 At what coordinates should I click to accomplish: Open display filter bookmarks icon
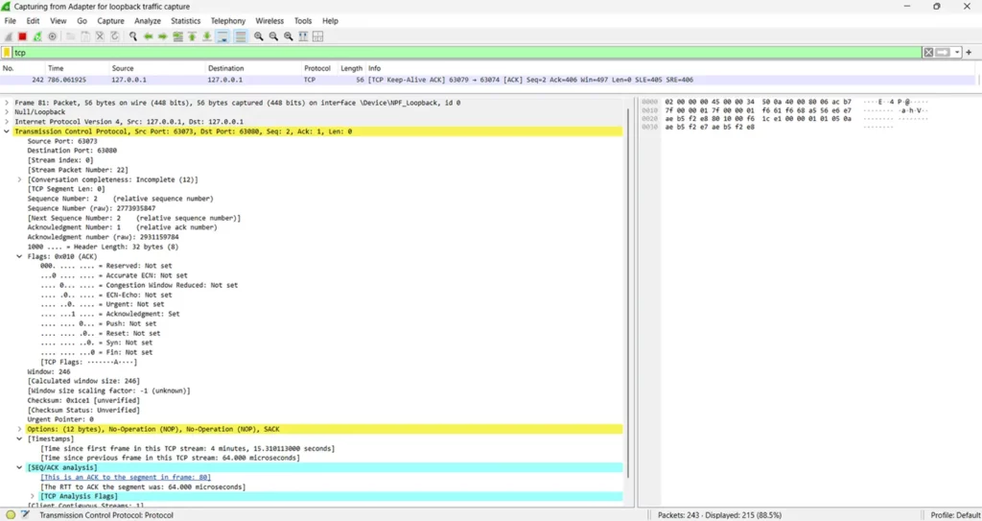click(7, 53)
